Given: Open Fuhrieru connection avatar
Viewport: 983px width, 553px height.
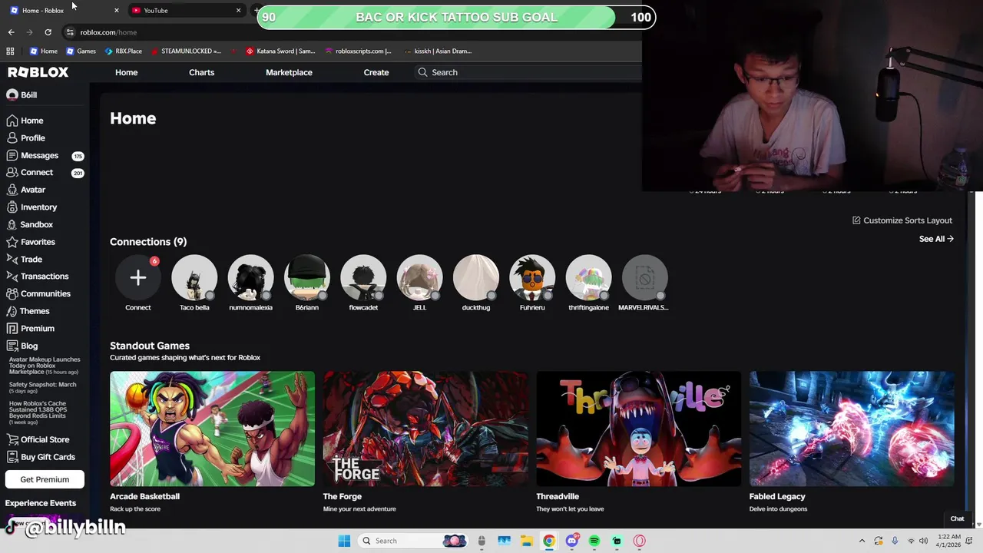Looking at the screenshot, I should (x=532, y=277).
